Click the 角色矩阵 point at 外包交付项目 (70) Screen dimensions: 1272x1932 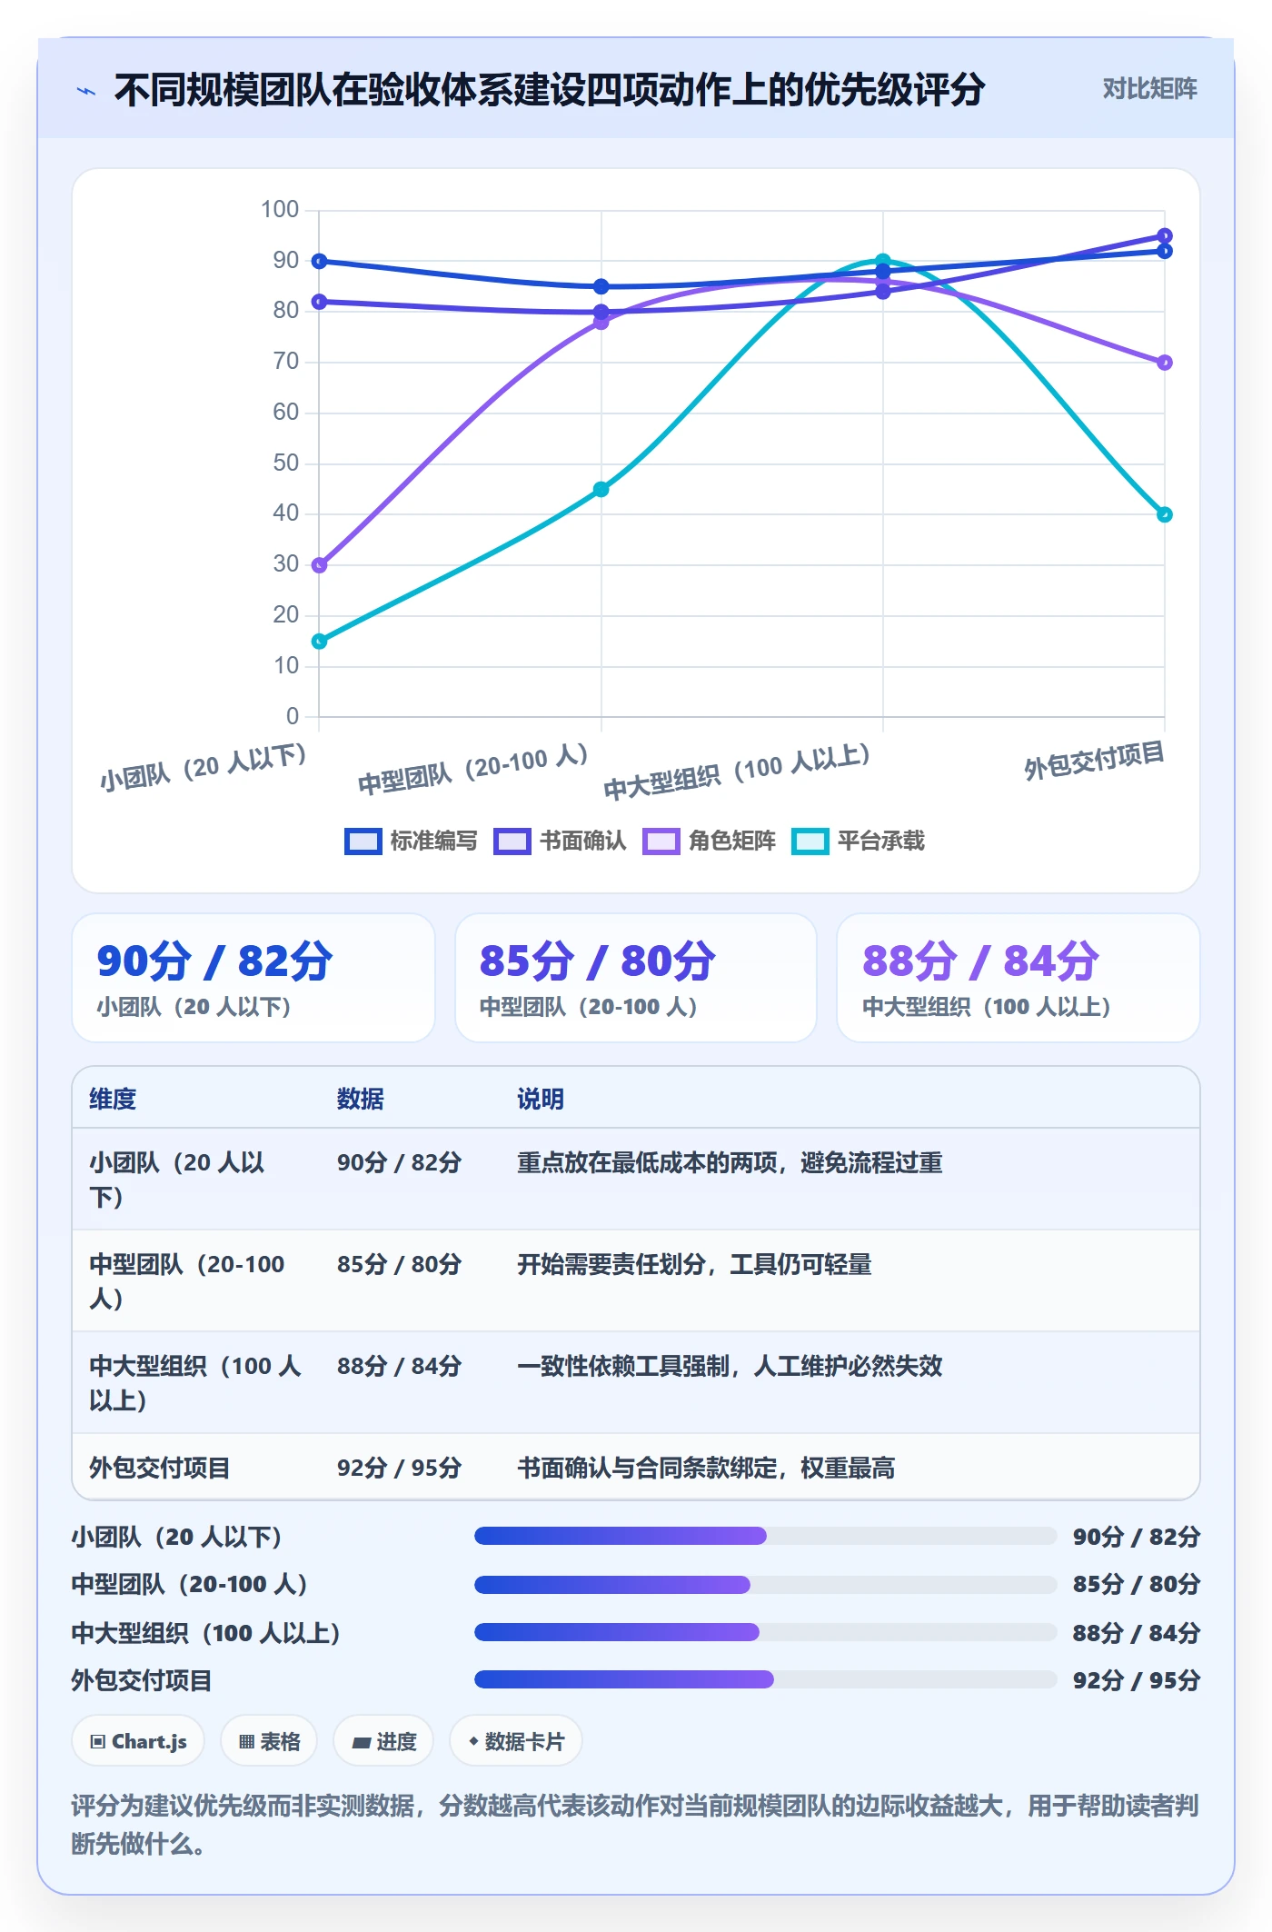[x=1165, y=363]
